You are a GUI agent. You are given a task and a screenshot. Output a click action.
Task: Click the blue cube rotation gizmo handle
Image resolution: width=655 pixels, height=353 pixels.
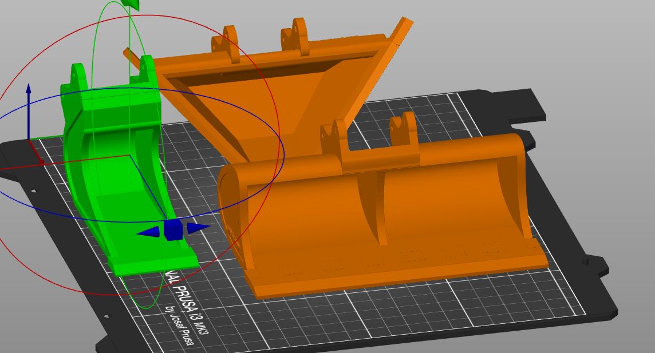pos(173,229)
